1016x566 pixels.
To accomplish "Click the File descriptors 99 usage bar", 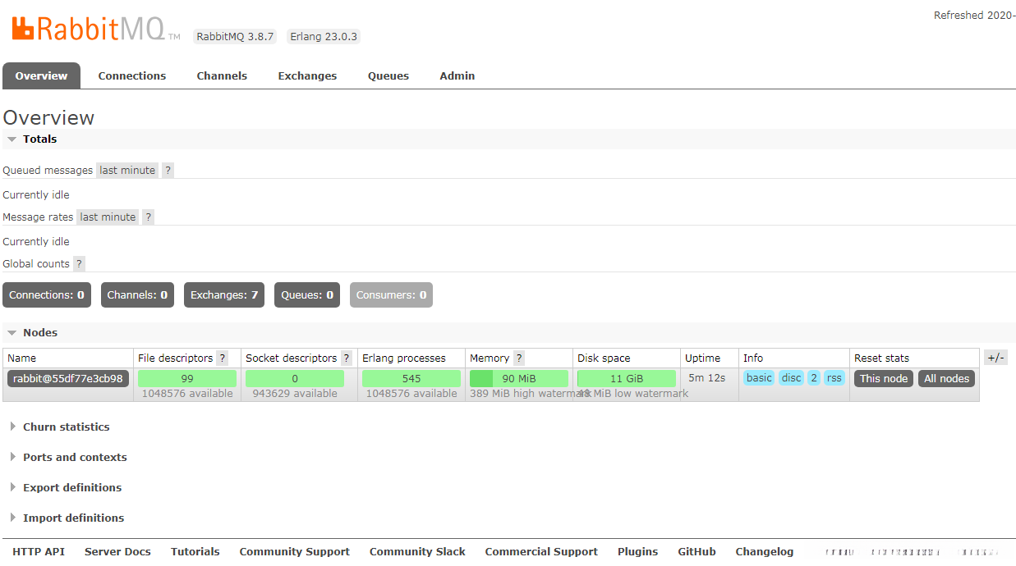I will click(x=187, y=379).
